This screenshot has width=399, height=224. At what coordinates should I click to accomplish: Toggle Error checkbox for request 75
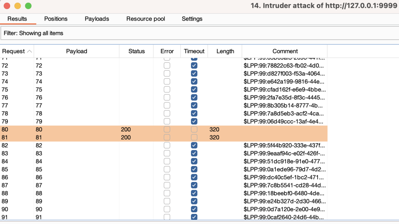pos(167,89)
